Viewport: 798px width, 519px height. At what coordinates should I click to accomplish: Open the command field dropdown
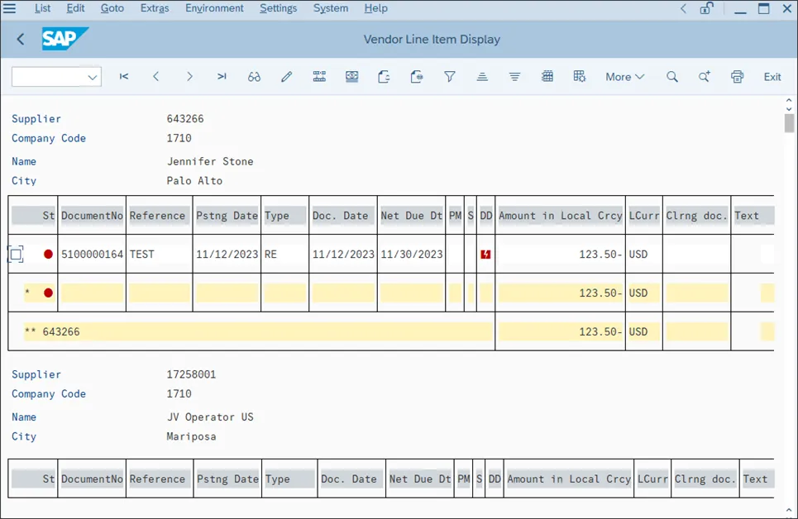[92, 77]
